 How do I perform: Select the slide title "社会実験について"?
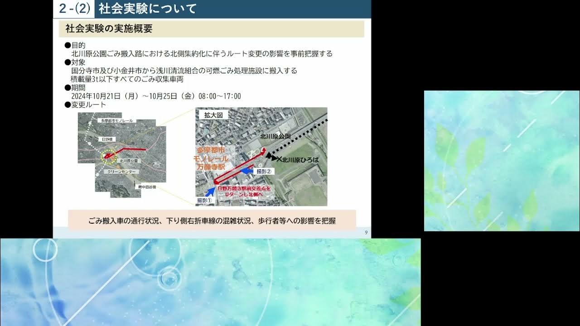148,9
